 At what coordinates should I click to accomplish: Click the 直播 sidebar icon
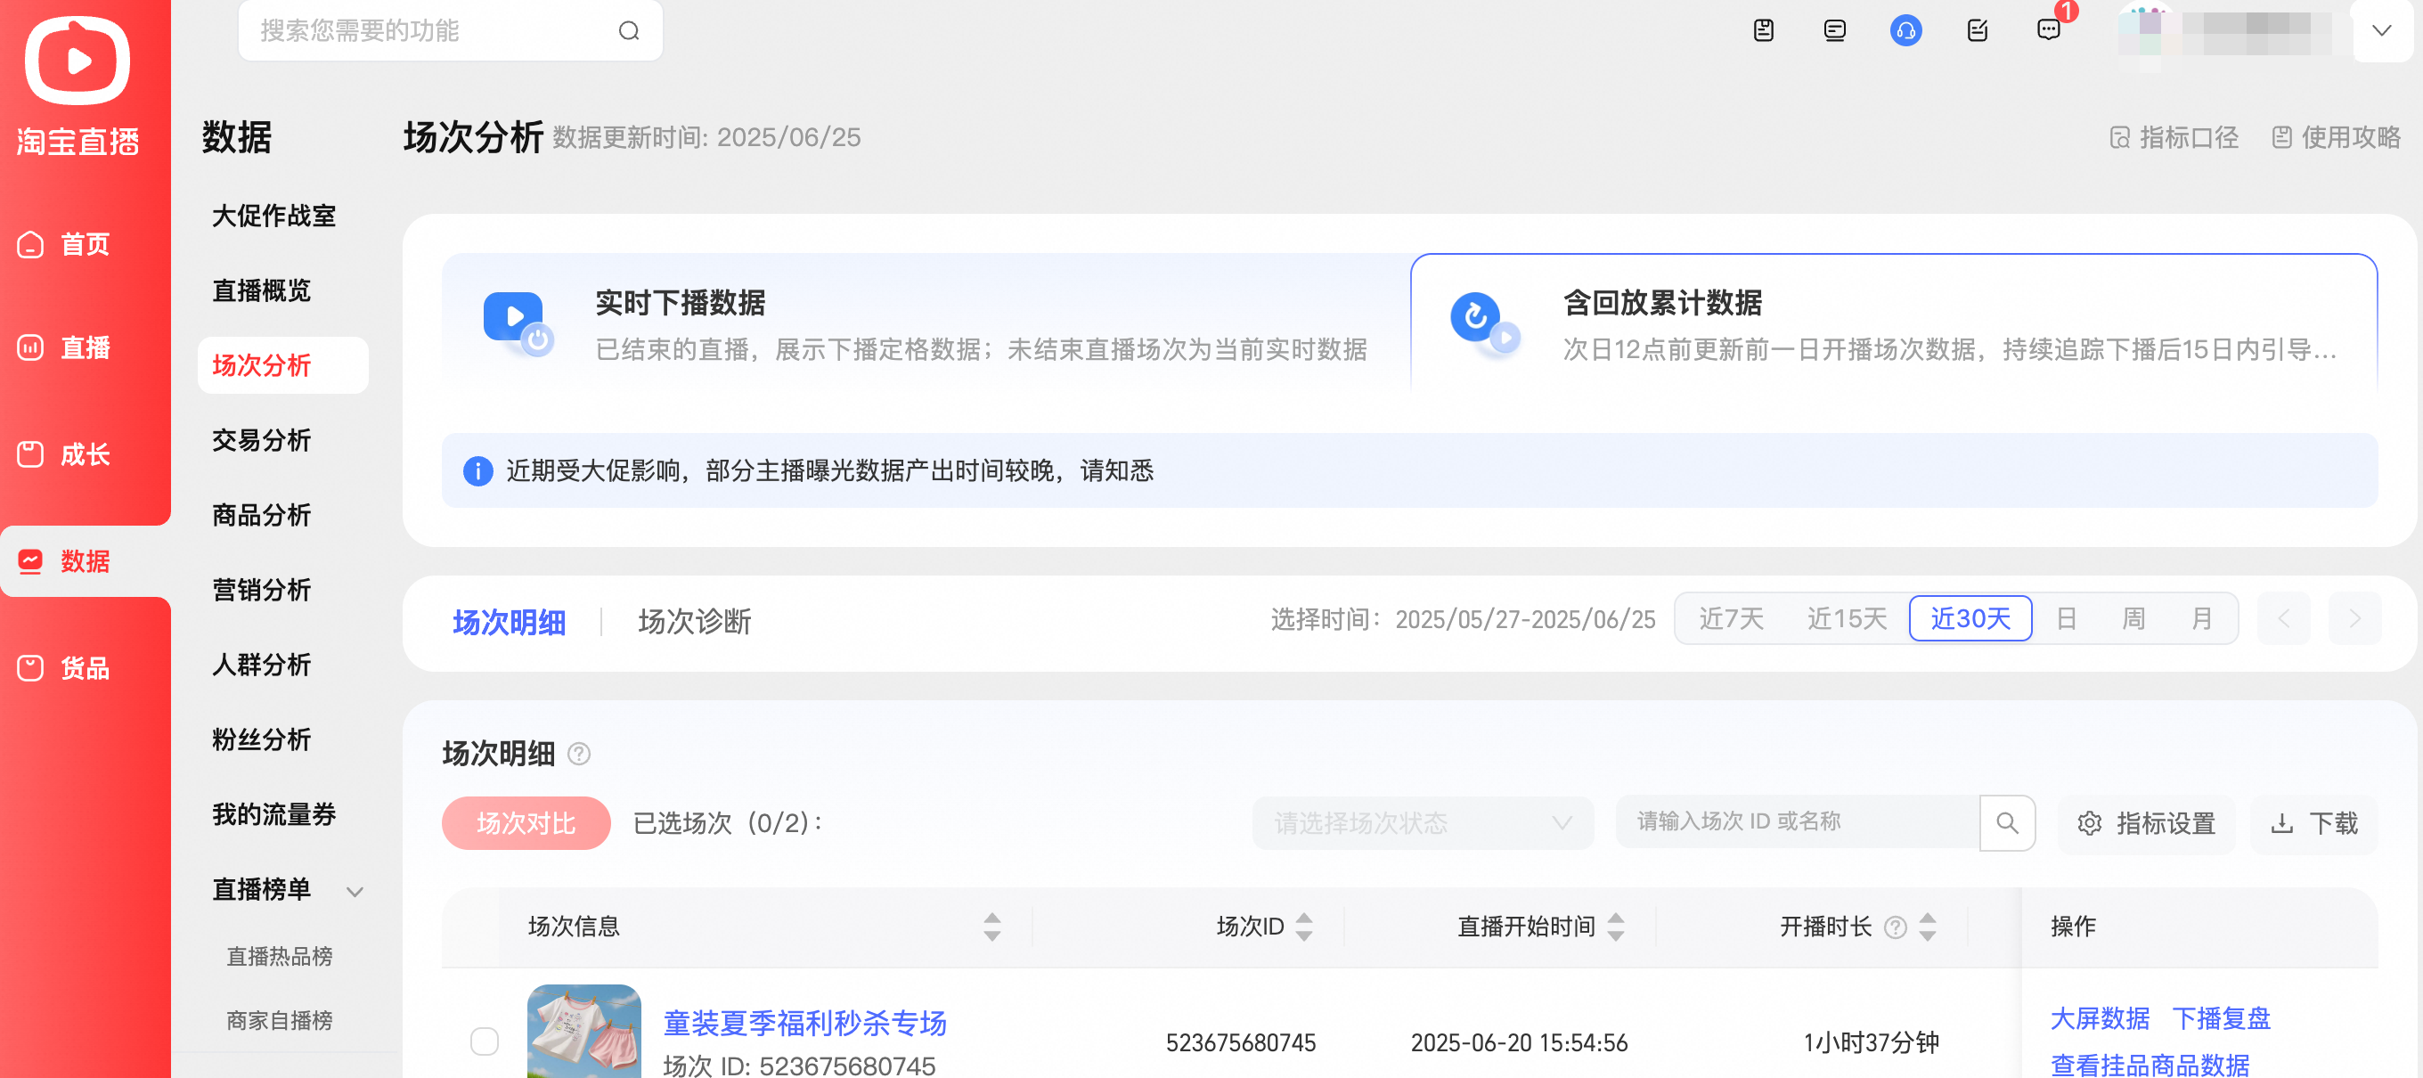click(30, 348)
